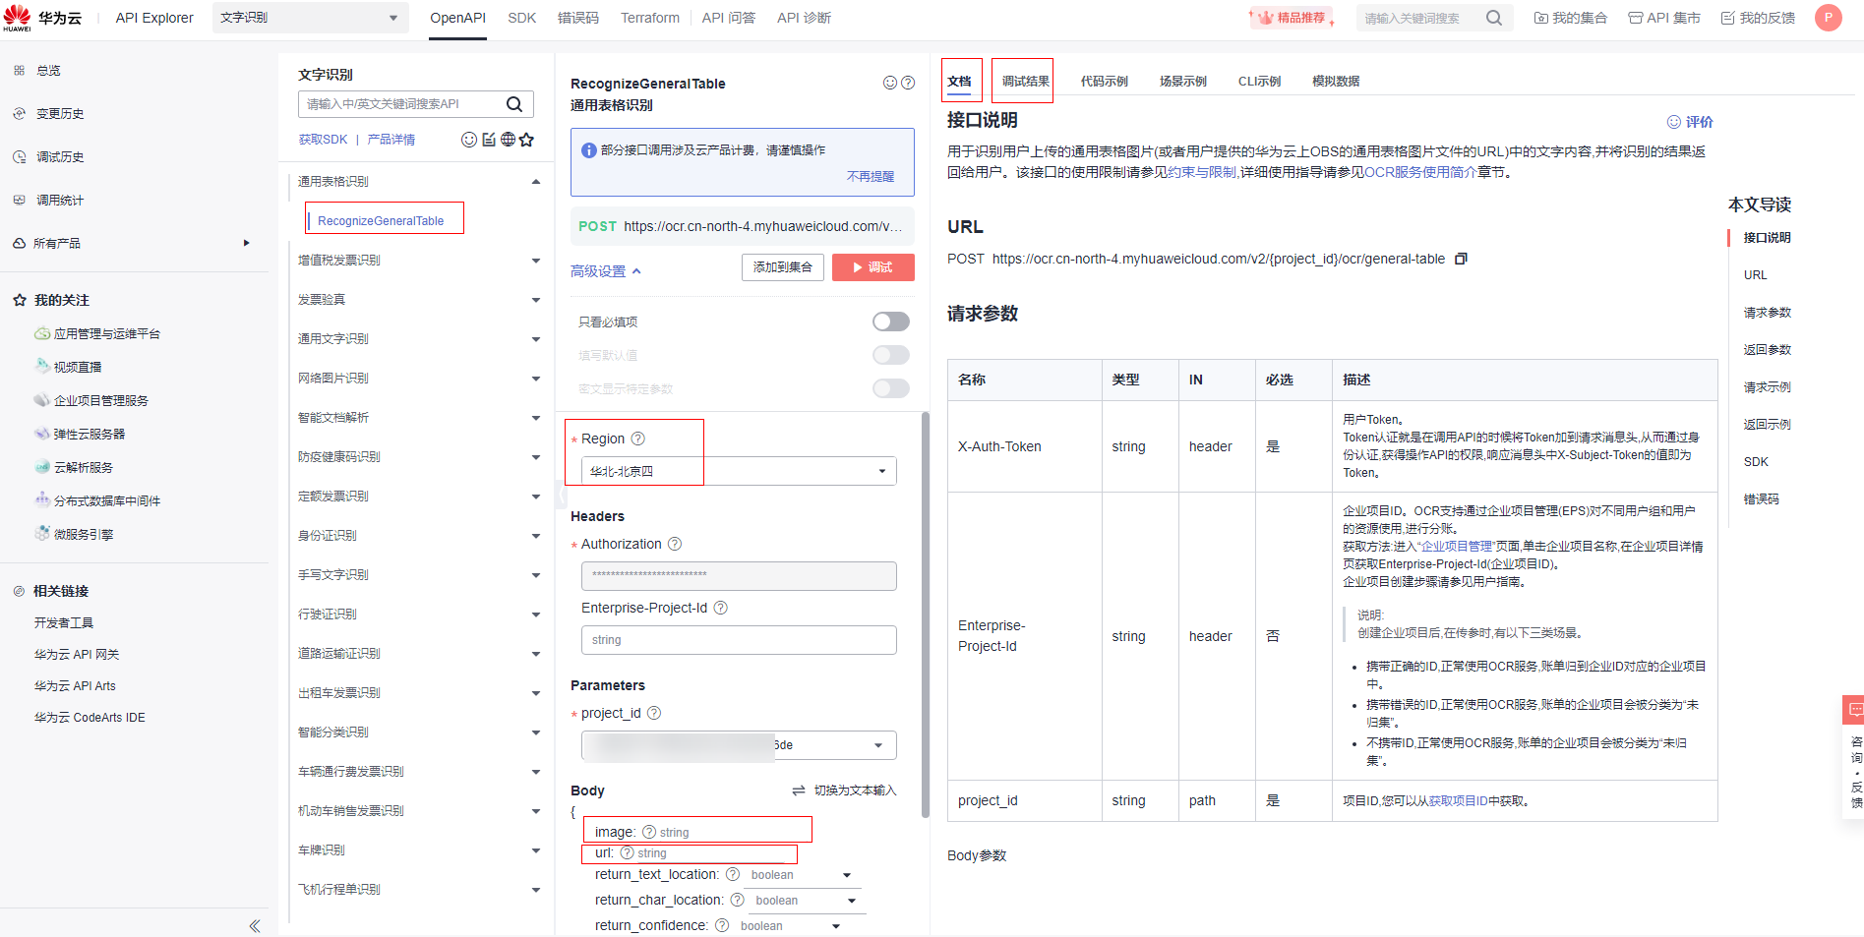Open 错误码 tab in top navigation
The image size is (1864, 937).
click(x=578, y=18)
